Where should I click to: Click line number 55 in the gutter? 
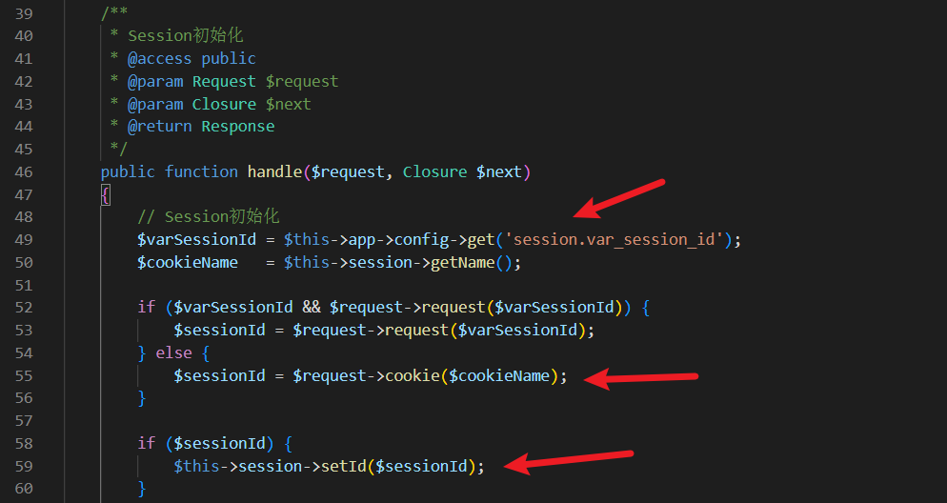tap(24, 375)
